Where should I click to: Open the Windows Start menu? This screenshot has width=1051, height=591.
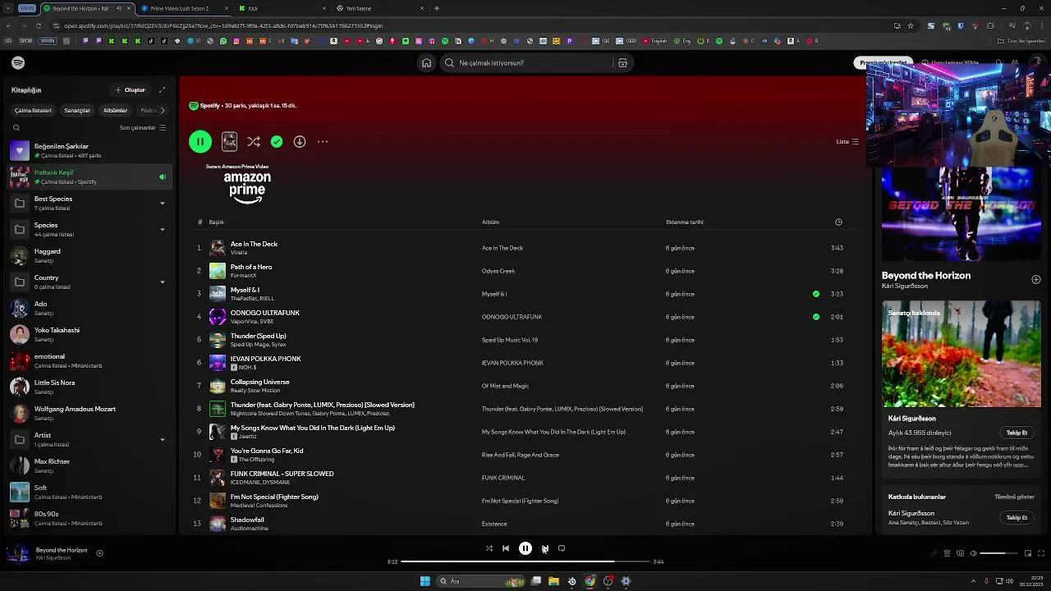(x=425, y=581)
